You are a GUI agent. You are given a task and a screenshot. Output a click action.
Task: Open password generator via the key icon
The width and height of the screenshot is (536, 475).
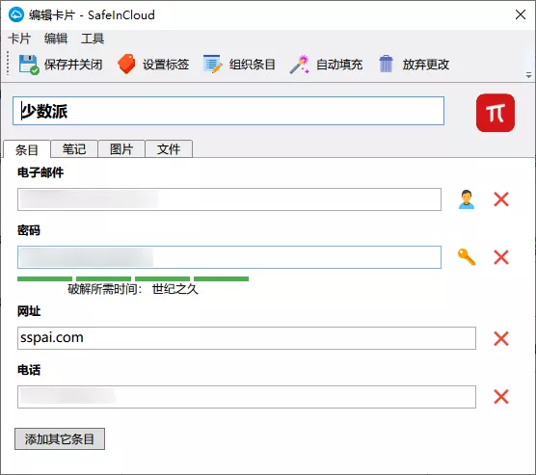tap(467, 257)
